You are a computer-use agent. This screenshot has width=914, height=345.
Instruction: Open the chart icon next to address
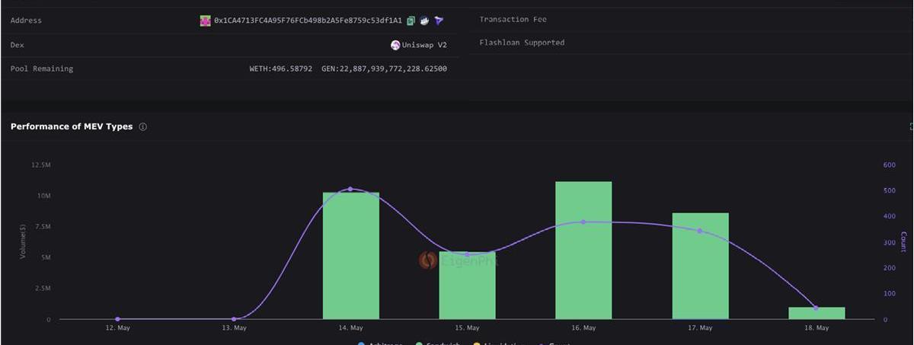(424, 21)
